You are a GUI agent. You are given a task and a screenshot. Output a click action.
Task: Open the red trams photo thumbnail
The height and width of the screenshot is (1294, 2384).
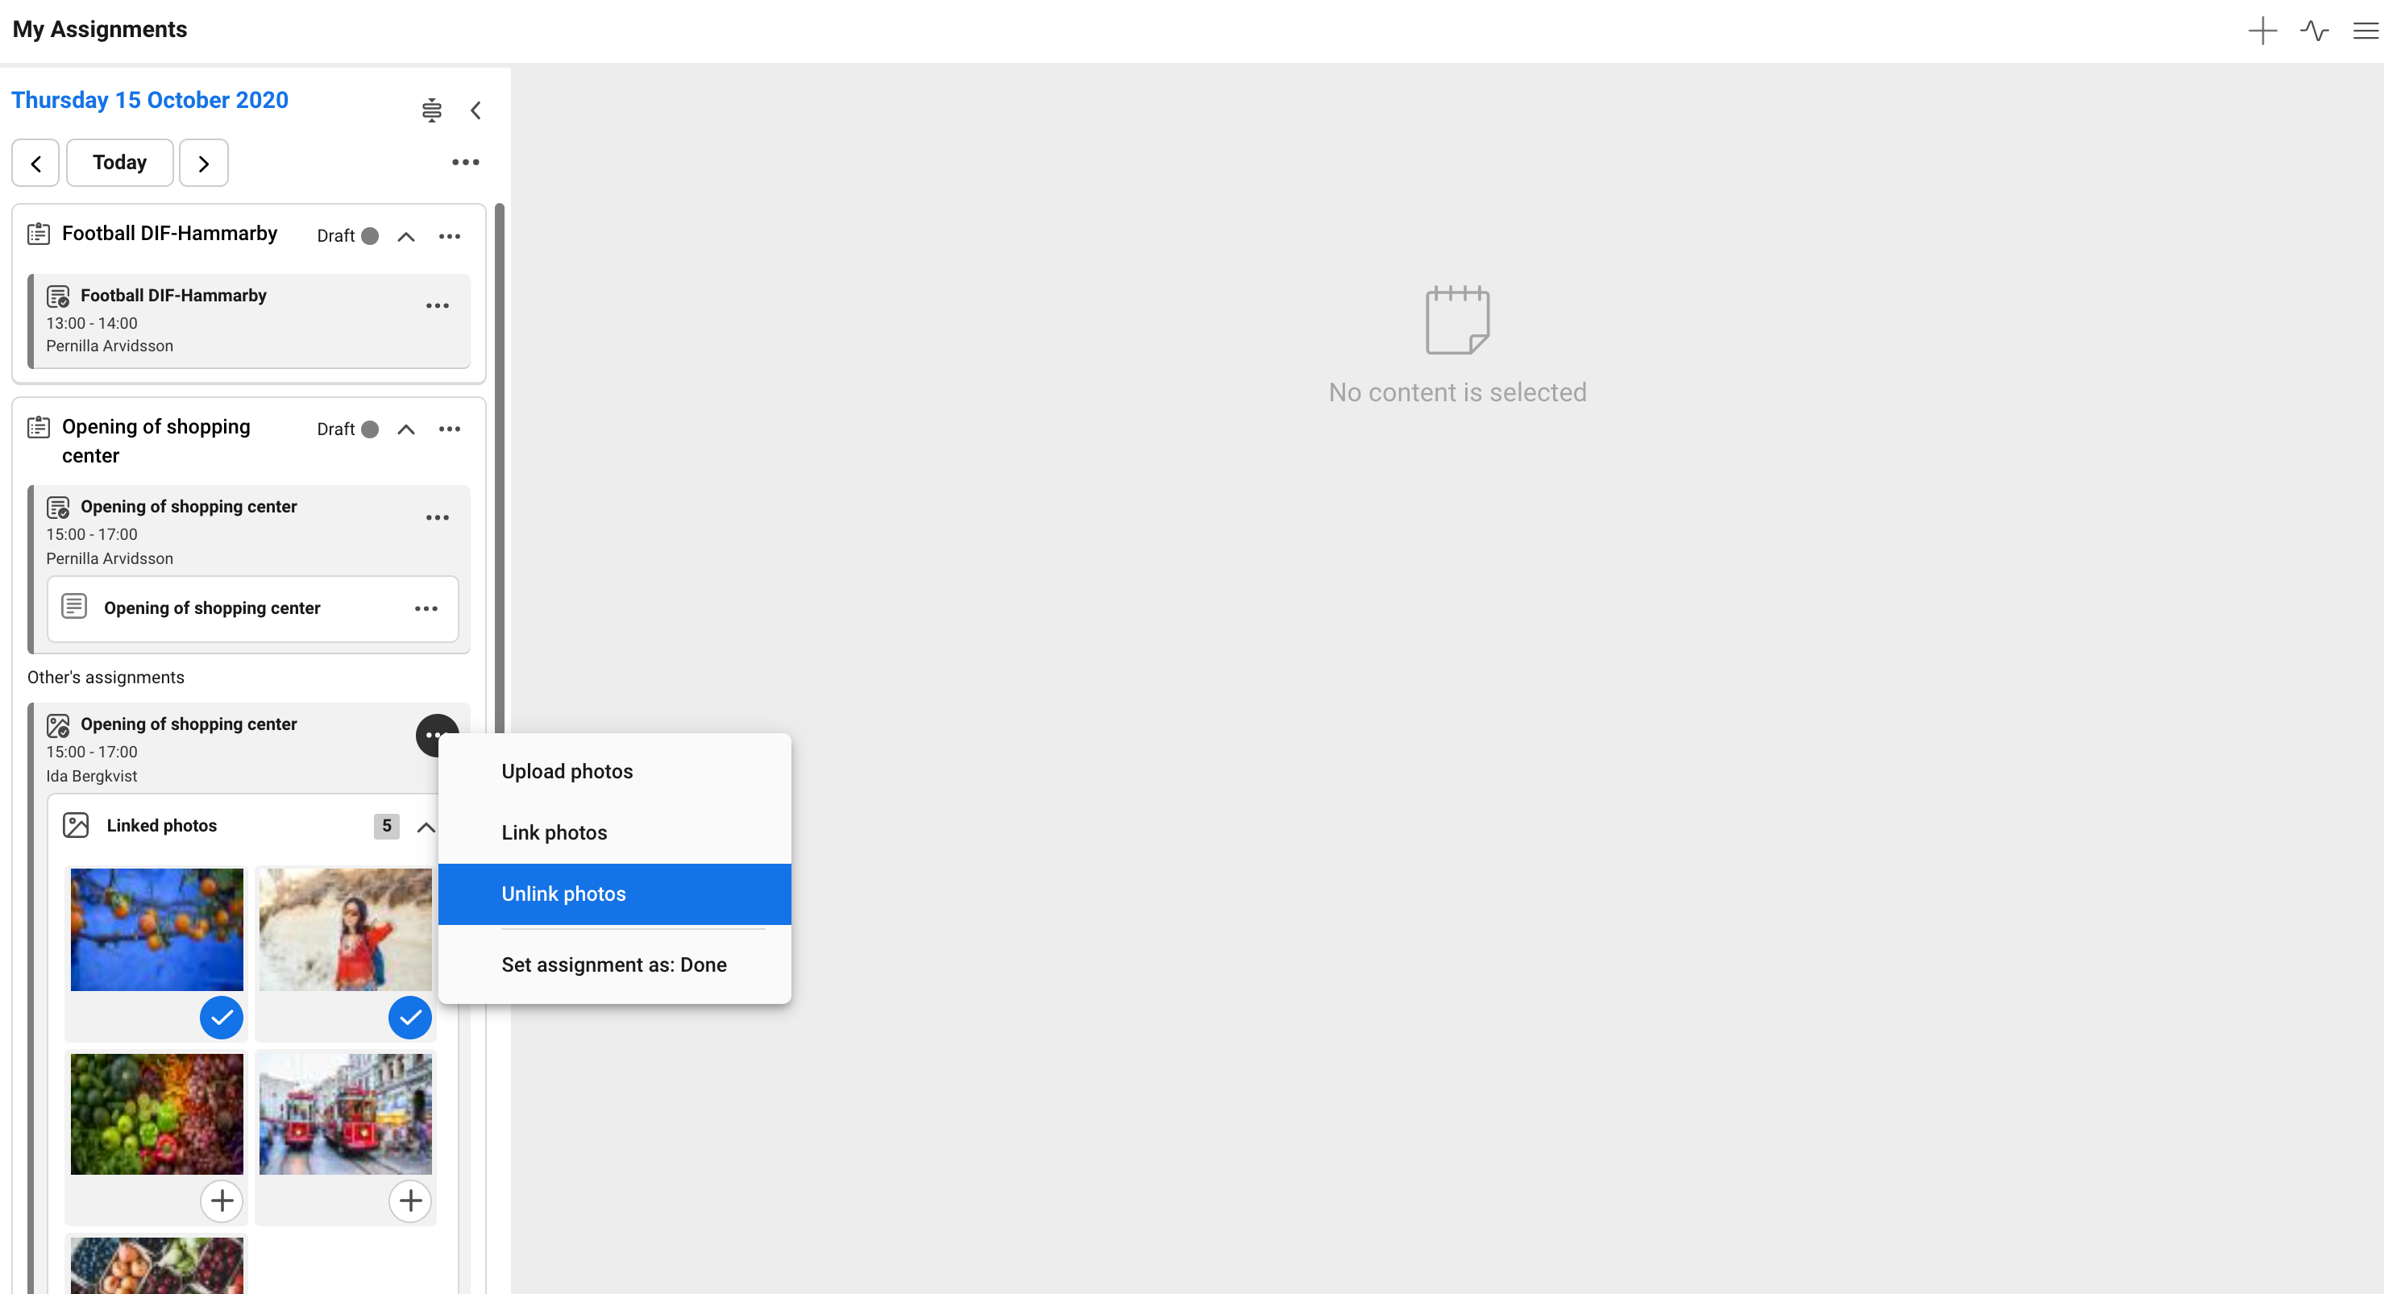345,1114
